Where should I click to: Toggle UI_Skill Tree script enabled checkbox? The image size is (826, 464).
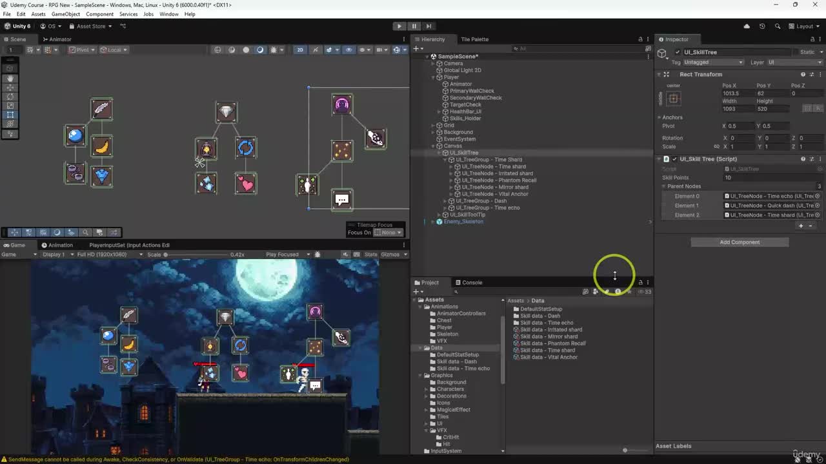674,159
